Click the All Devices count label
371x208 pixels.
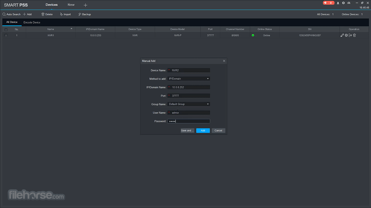tap(325, 14)
